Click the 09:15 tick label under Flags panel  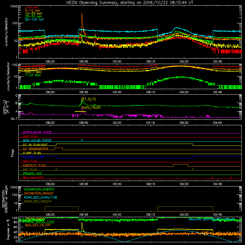pyautogui.click(x=150, y=184)
